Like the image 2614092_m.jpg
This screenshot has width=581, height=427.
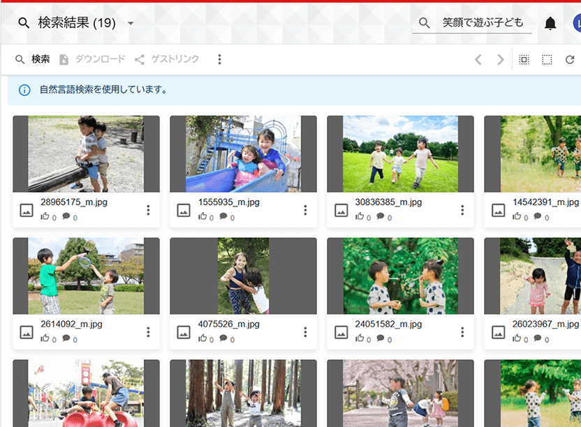pyautogui.click(x=45, y=338)
